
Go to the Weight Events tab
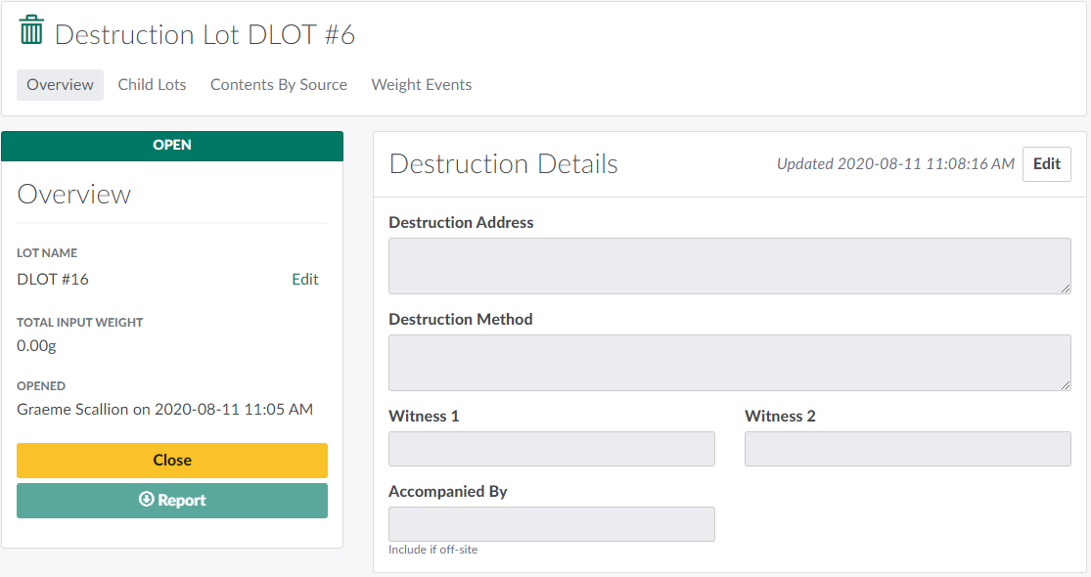pyautogui.click(x=421, y=85)
